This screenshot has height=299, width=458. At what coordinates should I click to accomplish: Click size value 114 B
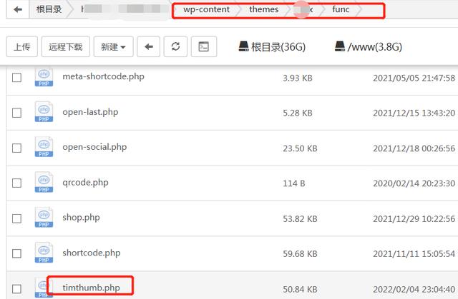click(293, 183)
